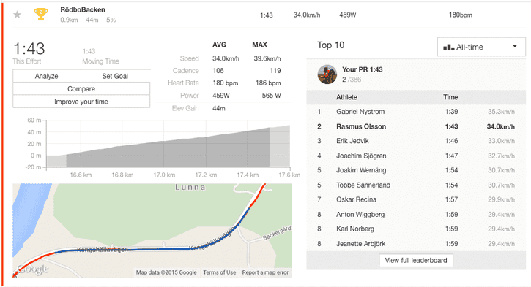Click the Athlete column header
531x287 pixels.
(x=346, y=97)
